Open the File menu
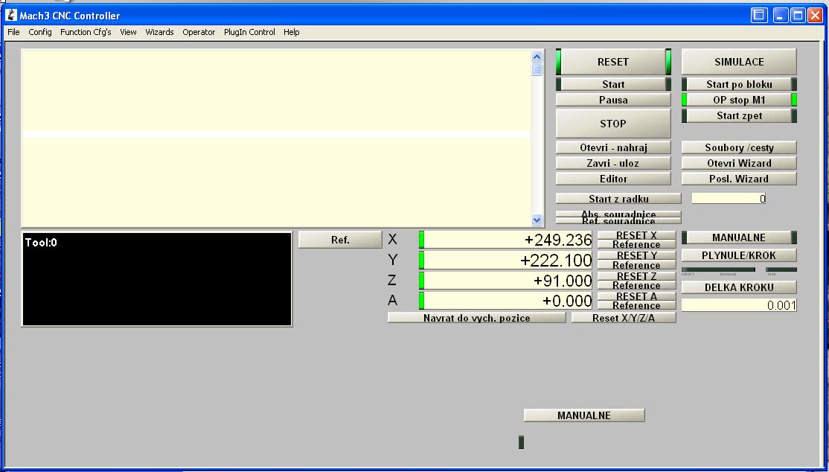829x472 pixels. coord(13,32)
